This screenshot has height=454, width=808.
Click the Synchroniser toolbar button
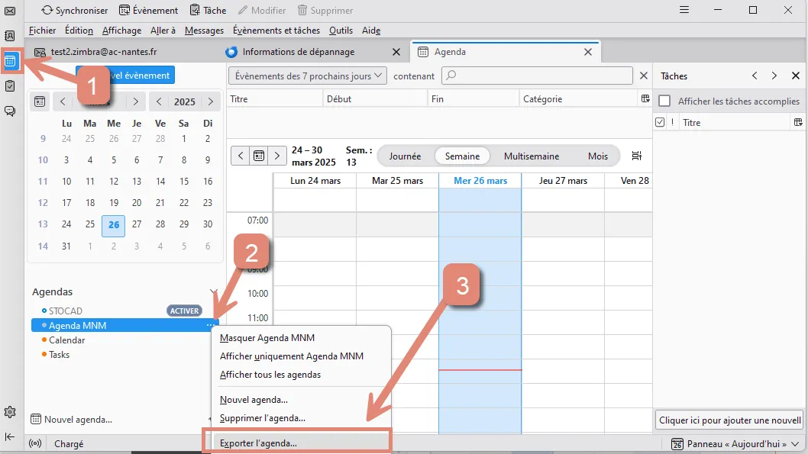coord(75,10)
